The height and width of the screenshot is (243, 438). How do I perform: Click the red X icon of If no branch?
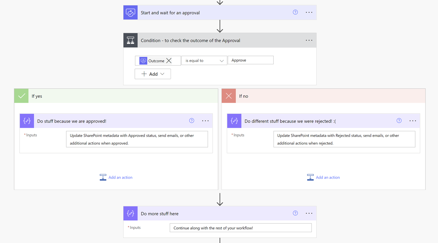coord(228,96)
